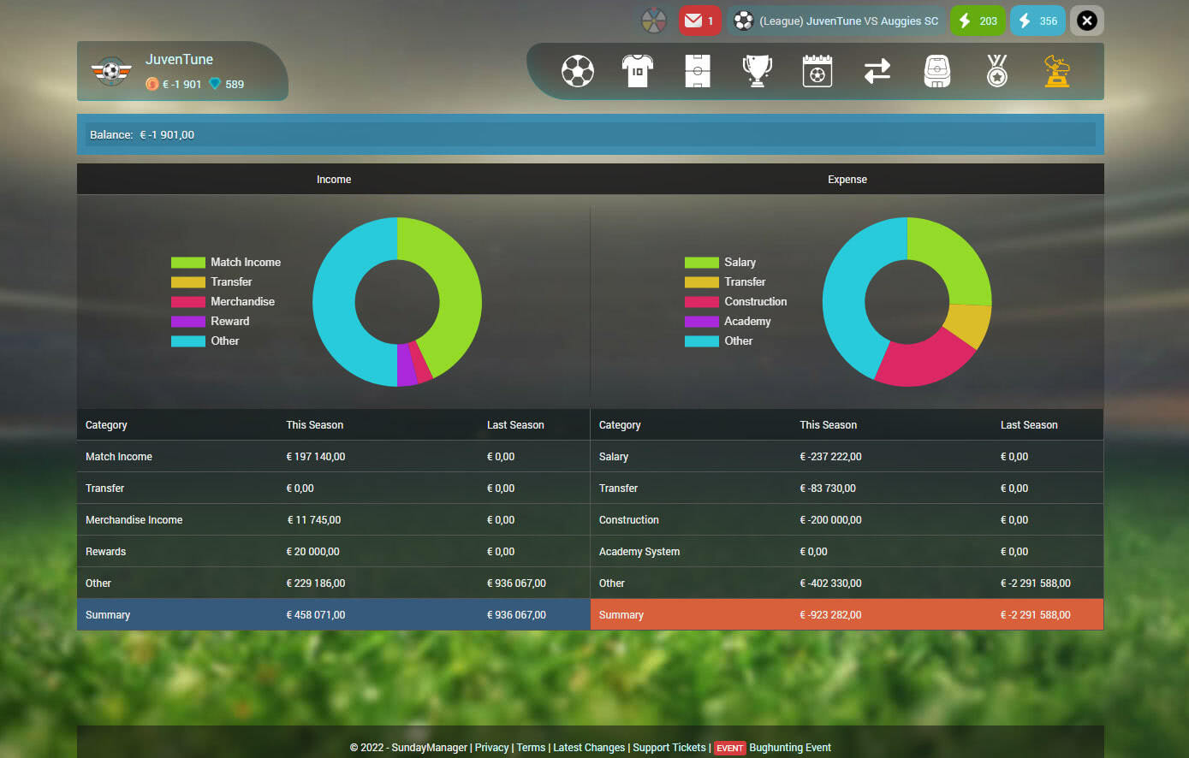Open the trophy competitions icon
The image size is (1189, 758).
click(x=757, y=72)
